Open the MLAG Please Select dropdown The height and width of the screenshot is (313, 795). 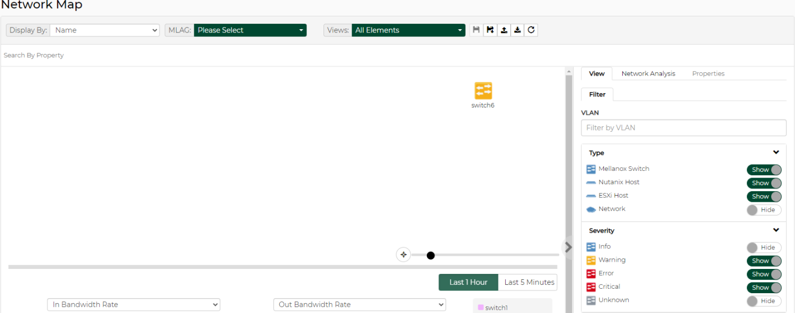(x=250, y=30)
